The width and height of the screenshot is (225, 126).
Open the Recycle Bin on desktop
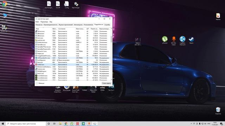click(218, 111)
